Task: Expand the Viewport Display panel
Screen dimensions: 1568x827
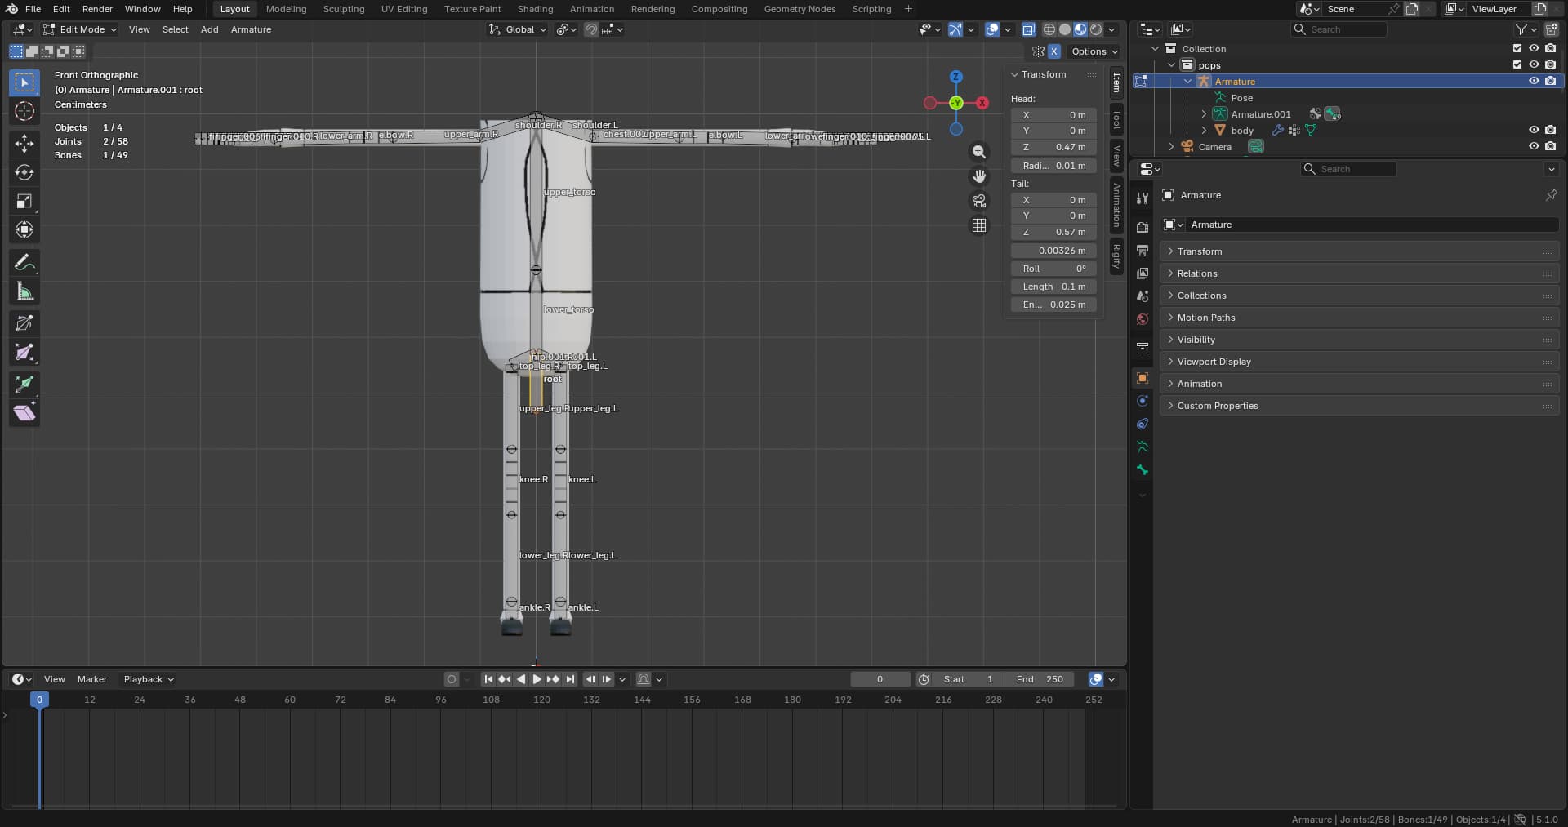Action: 1359,362
